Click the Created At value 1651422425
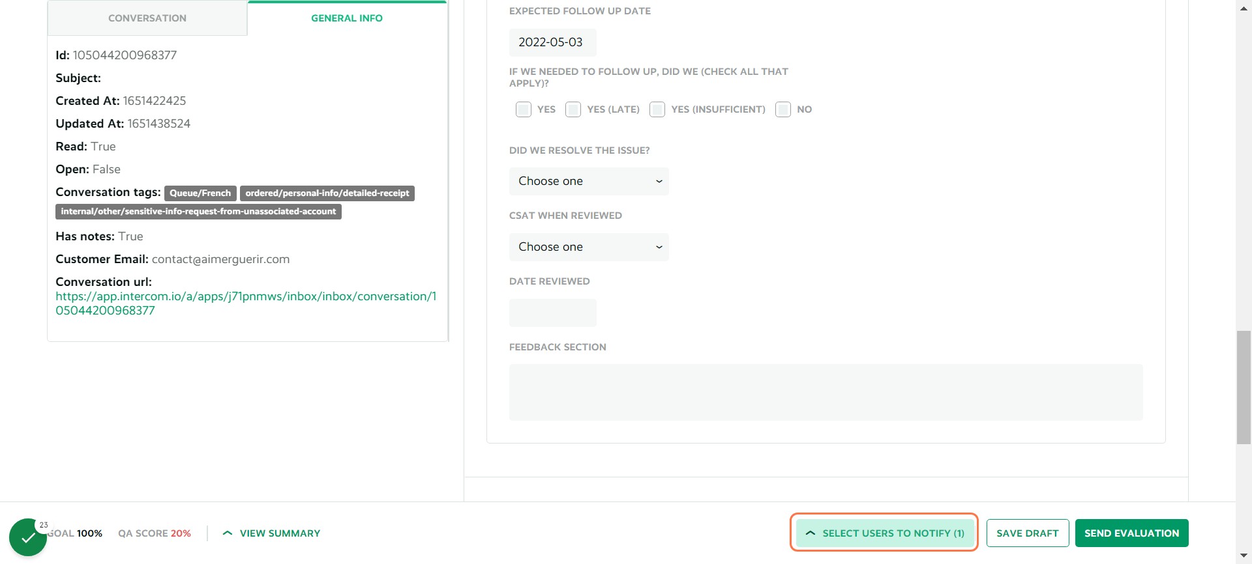The width and height of the screenshot is (1252, 564). (155, 101)
